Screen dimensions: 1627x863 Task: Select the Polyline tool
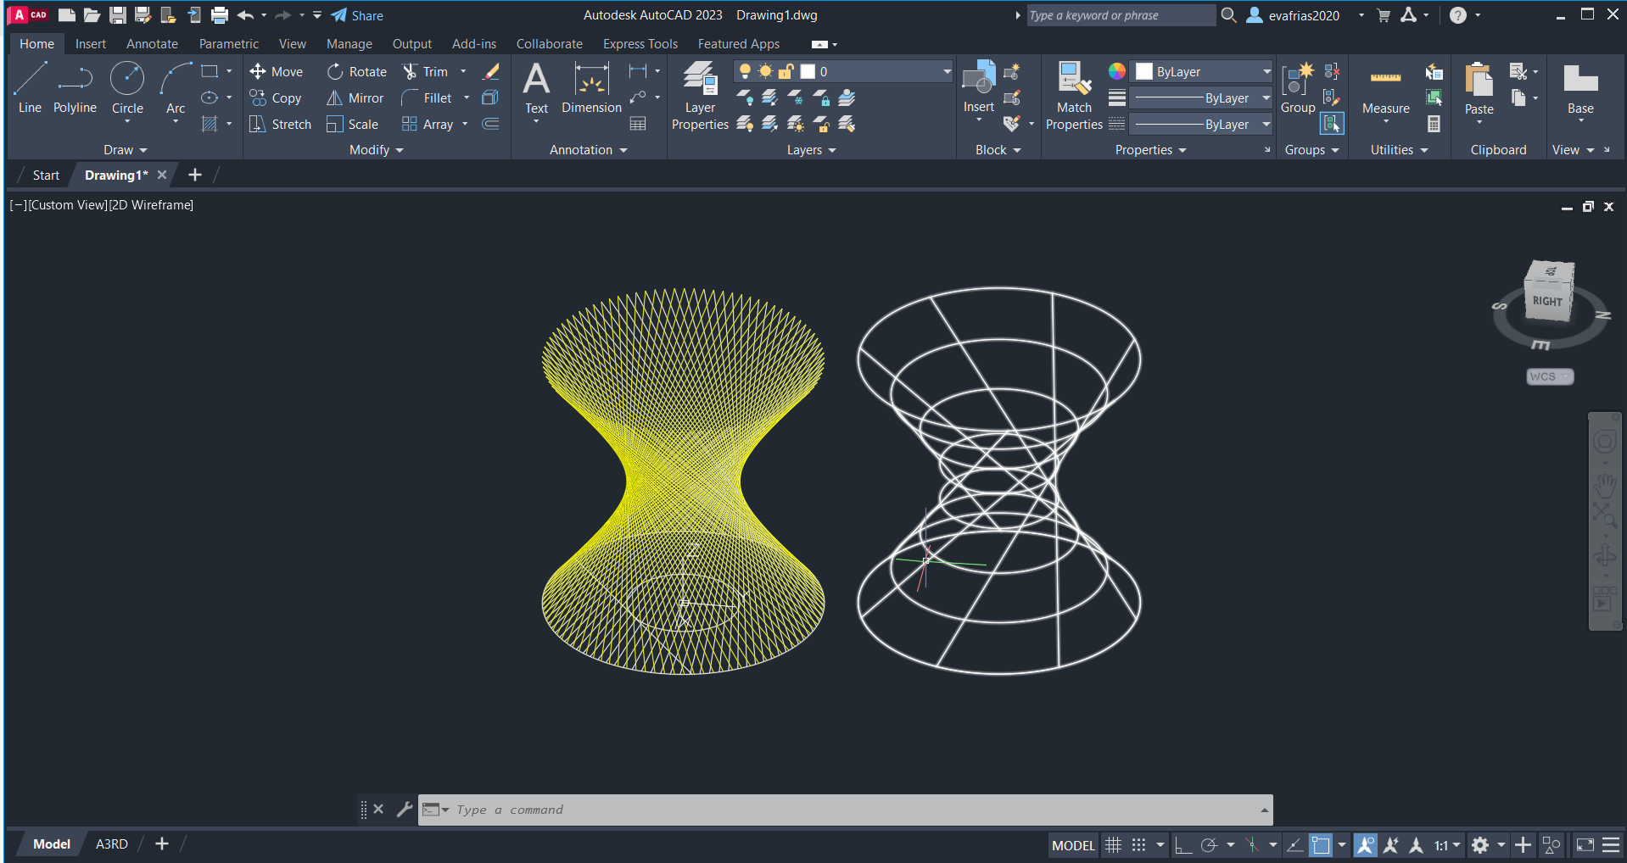[75, 88]
